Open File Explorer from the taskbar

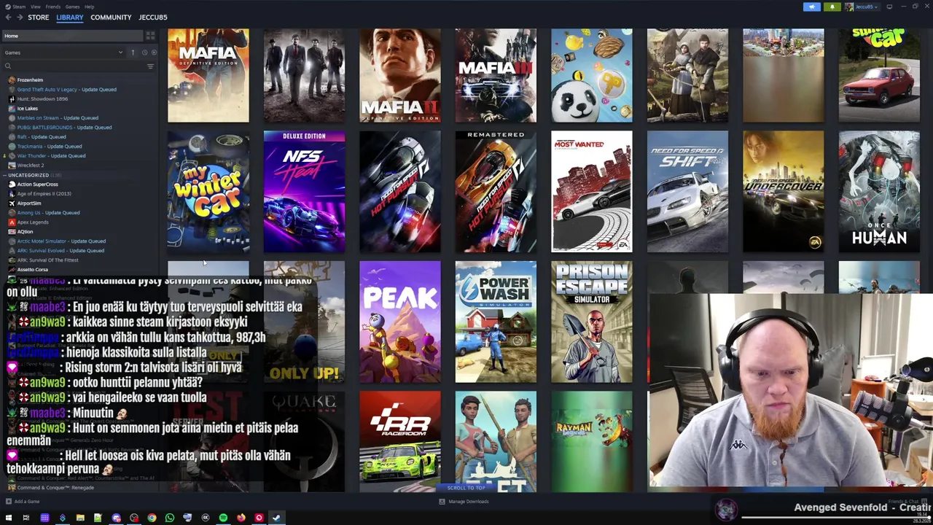pos(80,518)
